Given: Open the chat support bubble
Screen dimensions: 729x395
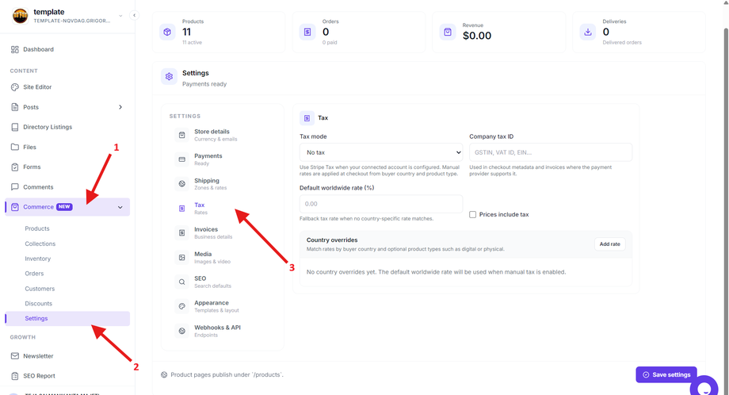Looking at the screenshot, I should coord(704,387).
